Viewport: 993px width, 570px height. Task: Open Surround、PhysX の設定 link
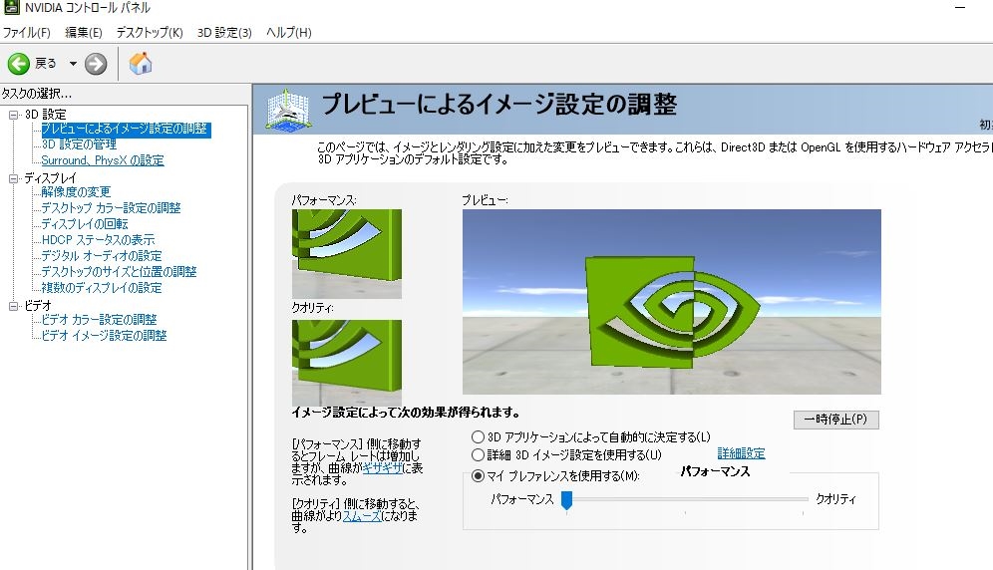click(103, 160)
